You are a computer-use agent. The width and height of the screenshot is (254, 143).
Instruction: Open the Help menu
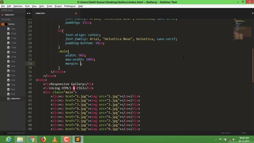click(x=81, y=6)
